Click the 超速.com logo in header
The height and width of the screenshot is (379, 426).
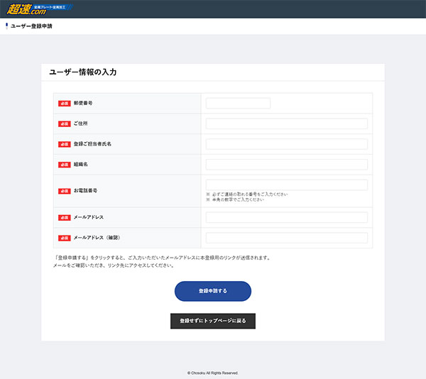[x=35, y=9]
